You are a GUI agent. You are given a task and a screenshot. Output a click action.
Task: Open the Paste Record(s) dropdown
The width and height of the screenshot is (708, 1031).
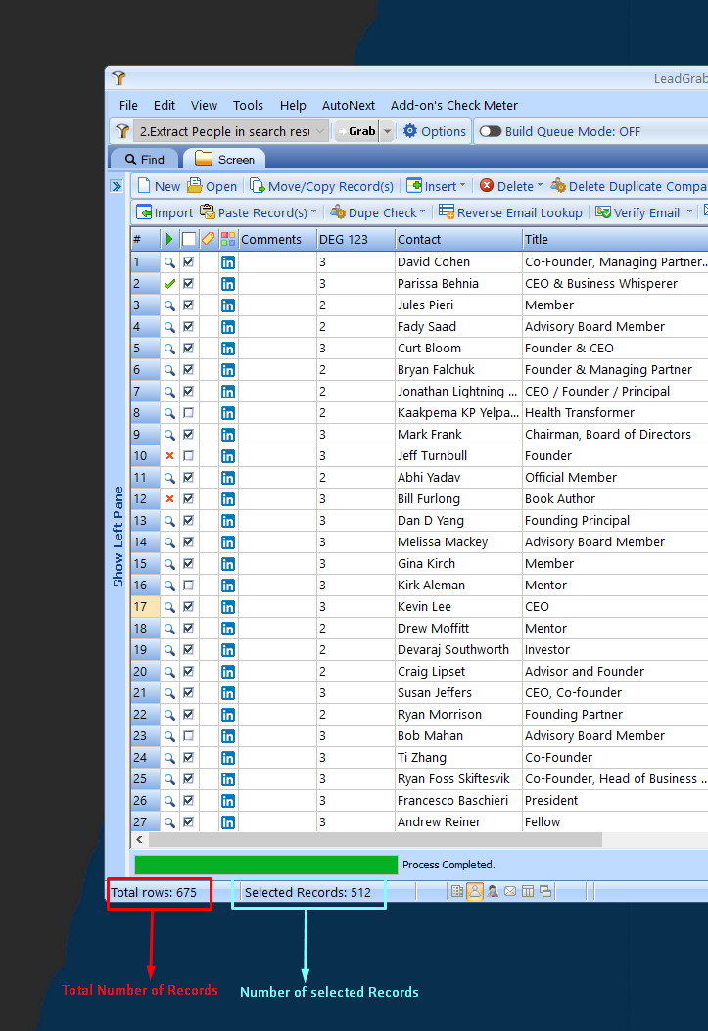tap(313, 211)
